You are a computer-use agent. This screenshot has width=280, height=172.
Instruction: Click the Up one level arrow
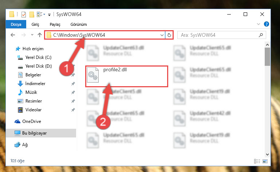click(40, 35)
